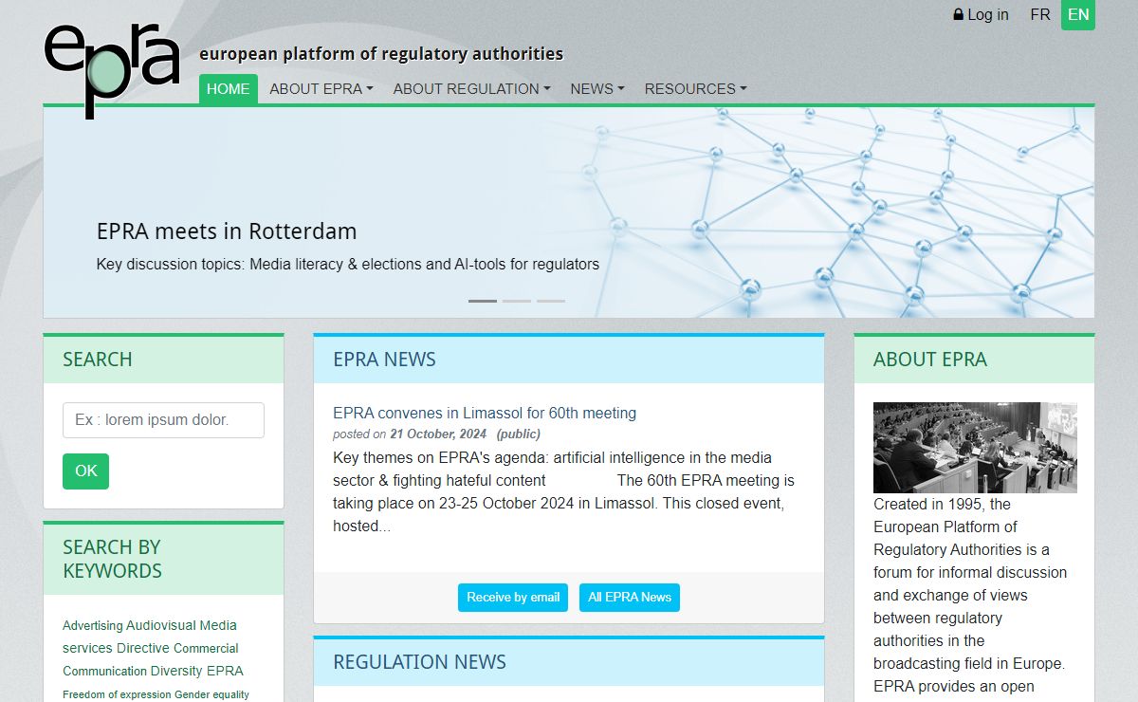Click 'european platform of regulatory authorities' tagline
The image size is (1138, 702).
pos(381,54)
